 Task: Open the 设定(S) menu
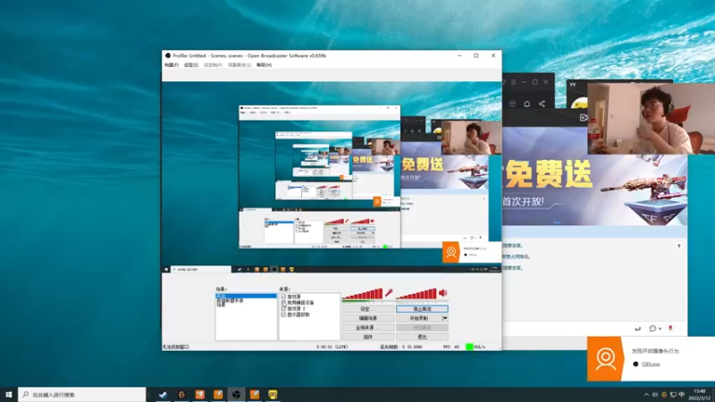pyautogui.click(x=191, y=65)
